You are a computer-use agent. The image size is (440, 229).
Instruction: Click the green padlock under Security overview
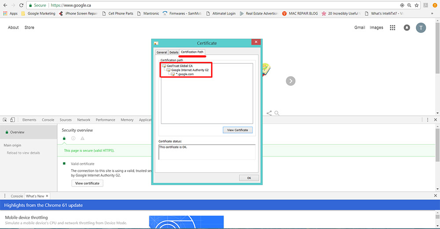(64, 138)
